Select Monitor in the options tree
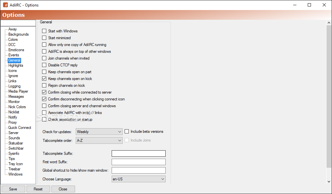 [14, 102]
